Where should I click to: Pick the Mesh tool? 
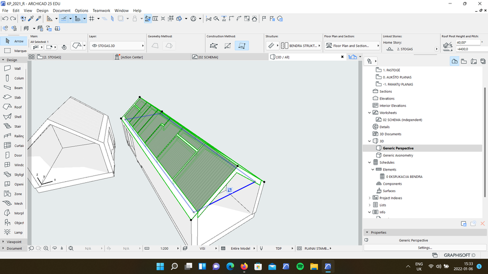pos(12,203)
